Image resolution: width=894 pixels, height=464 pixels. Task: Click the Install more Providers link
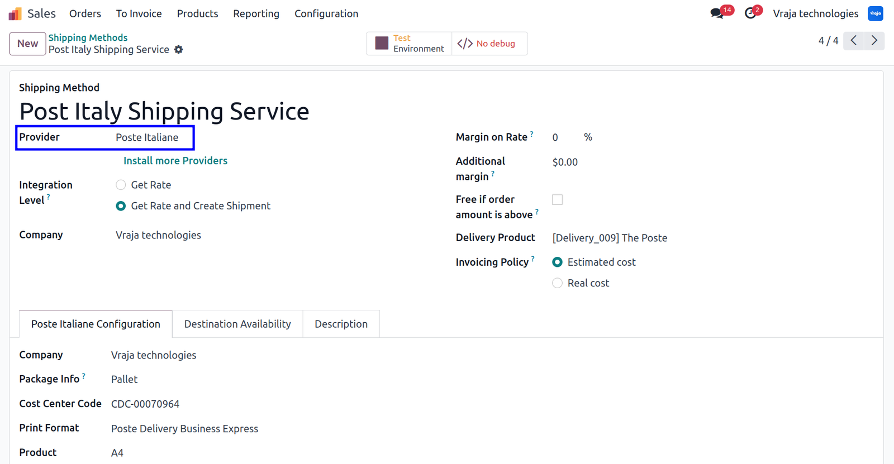click(x=175, y=161)
